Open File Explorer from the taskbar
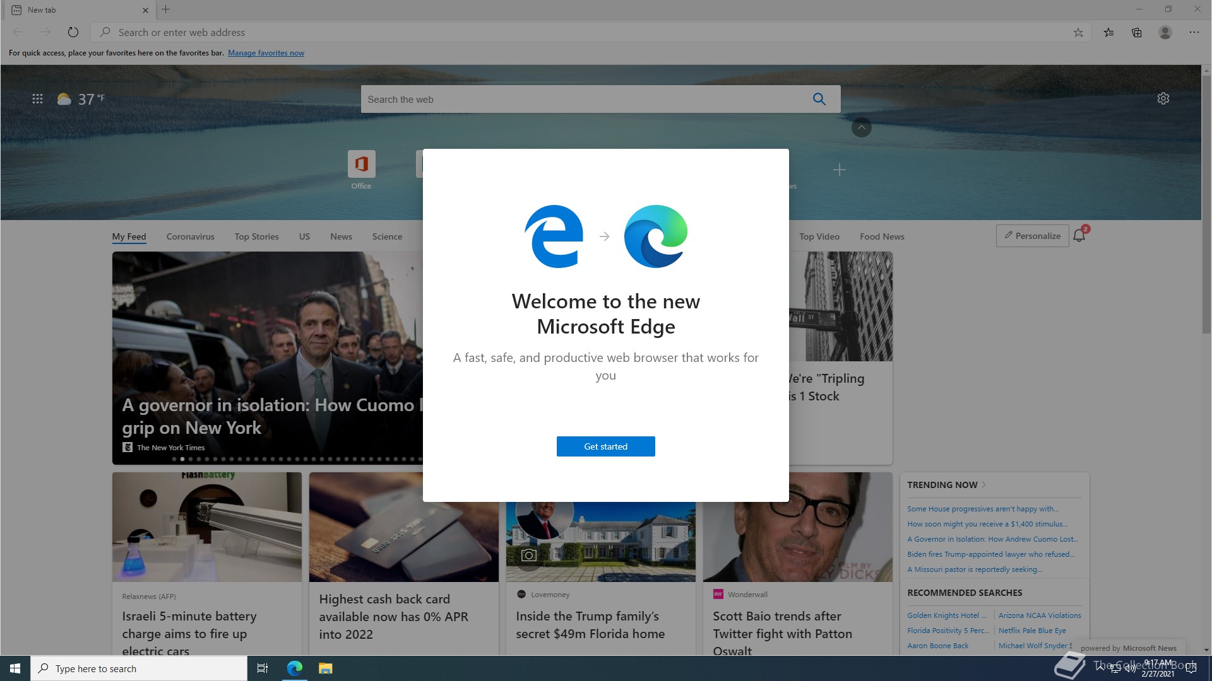 click(x=325, y=668)
